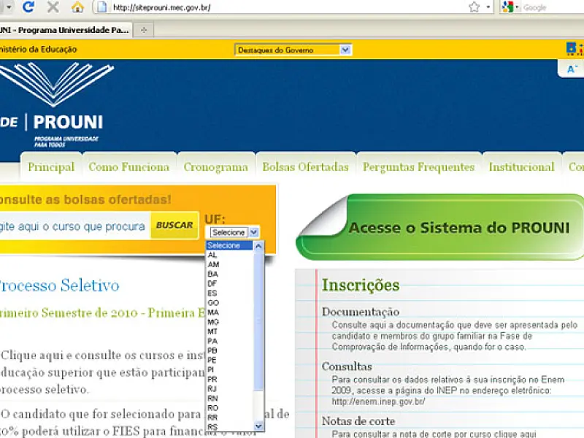
Task: Select RS in the UF list
Action: pyautogui.click(x=230, y=427)
